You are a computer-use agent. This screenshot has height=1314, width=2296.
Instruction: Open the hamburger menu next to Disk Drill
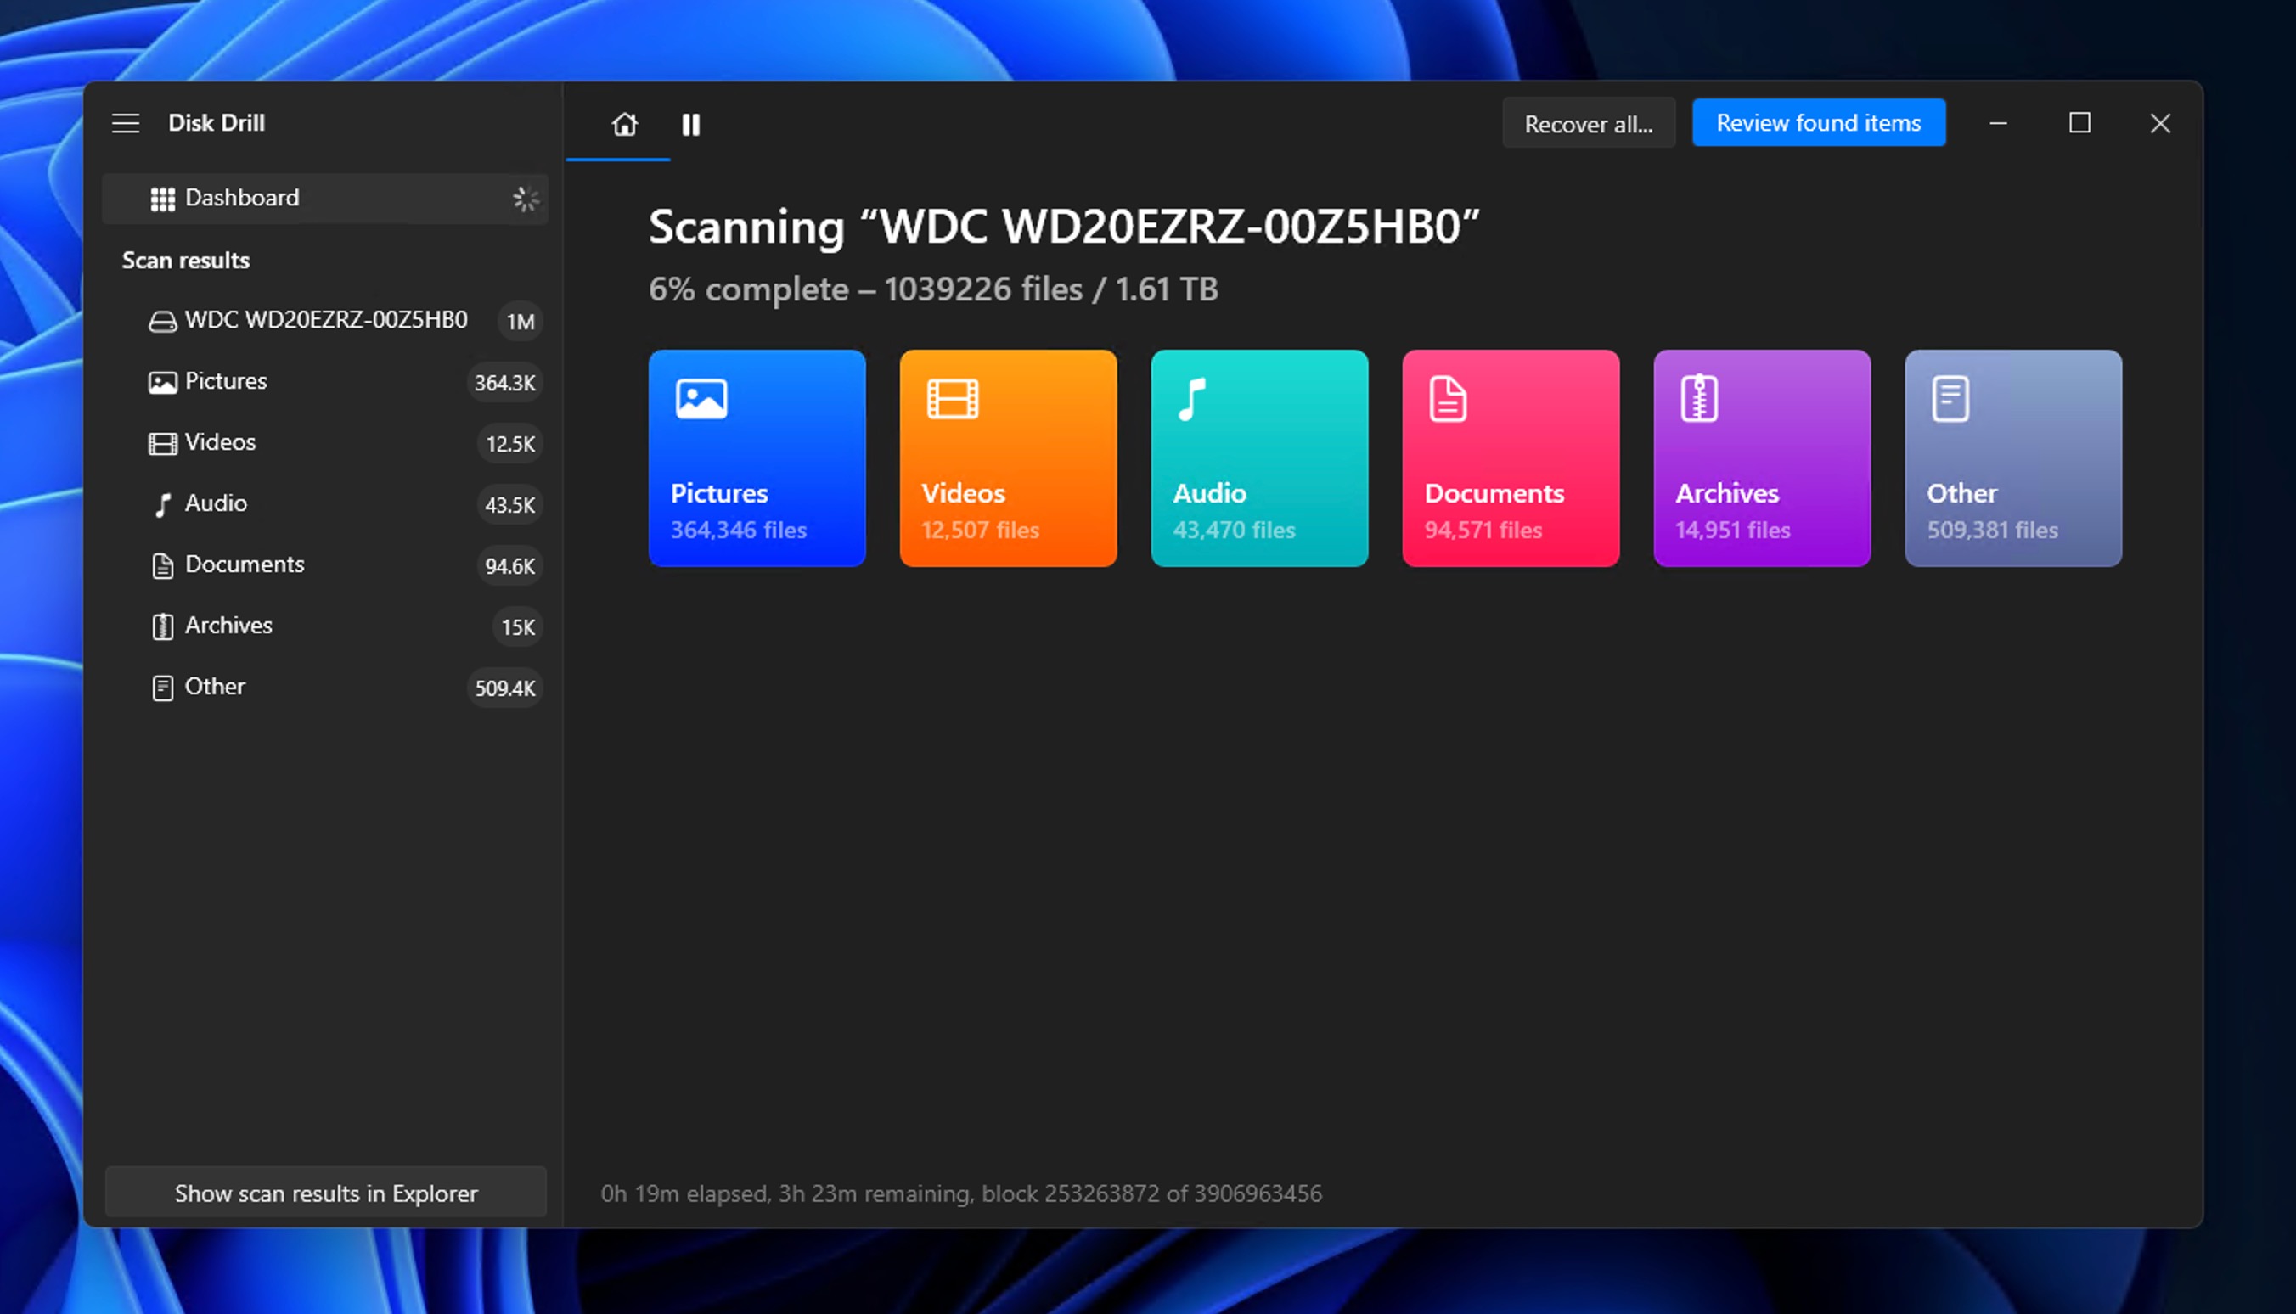click(x=126, y=123)
